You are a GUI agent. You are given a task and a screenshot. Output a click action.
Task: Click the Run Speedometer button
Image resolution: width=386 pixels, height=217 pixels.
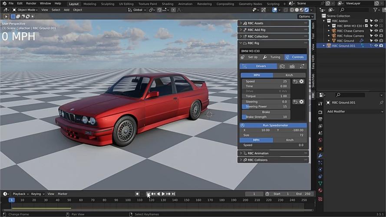[273, 125]
